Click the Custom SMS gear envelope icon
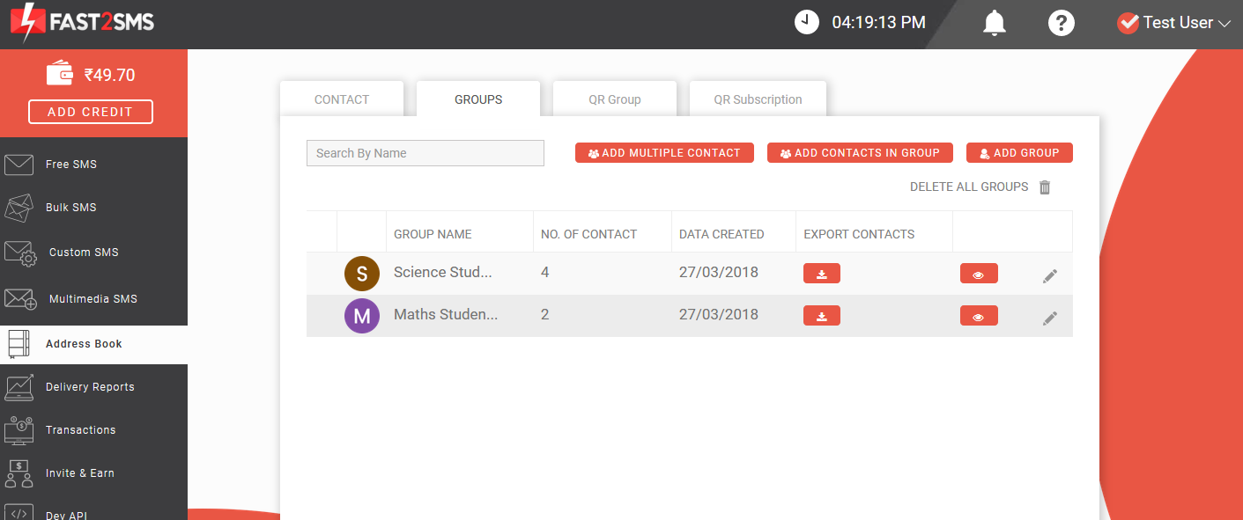The width and height of the screenshot is (1243, 520). 20,253
